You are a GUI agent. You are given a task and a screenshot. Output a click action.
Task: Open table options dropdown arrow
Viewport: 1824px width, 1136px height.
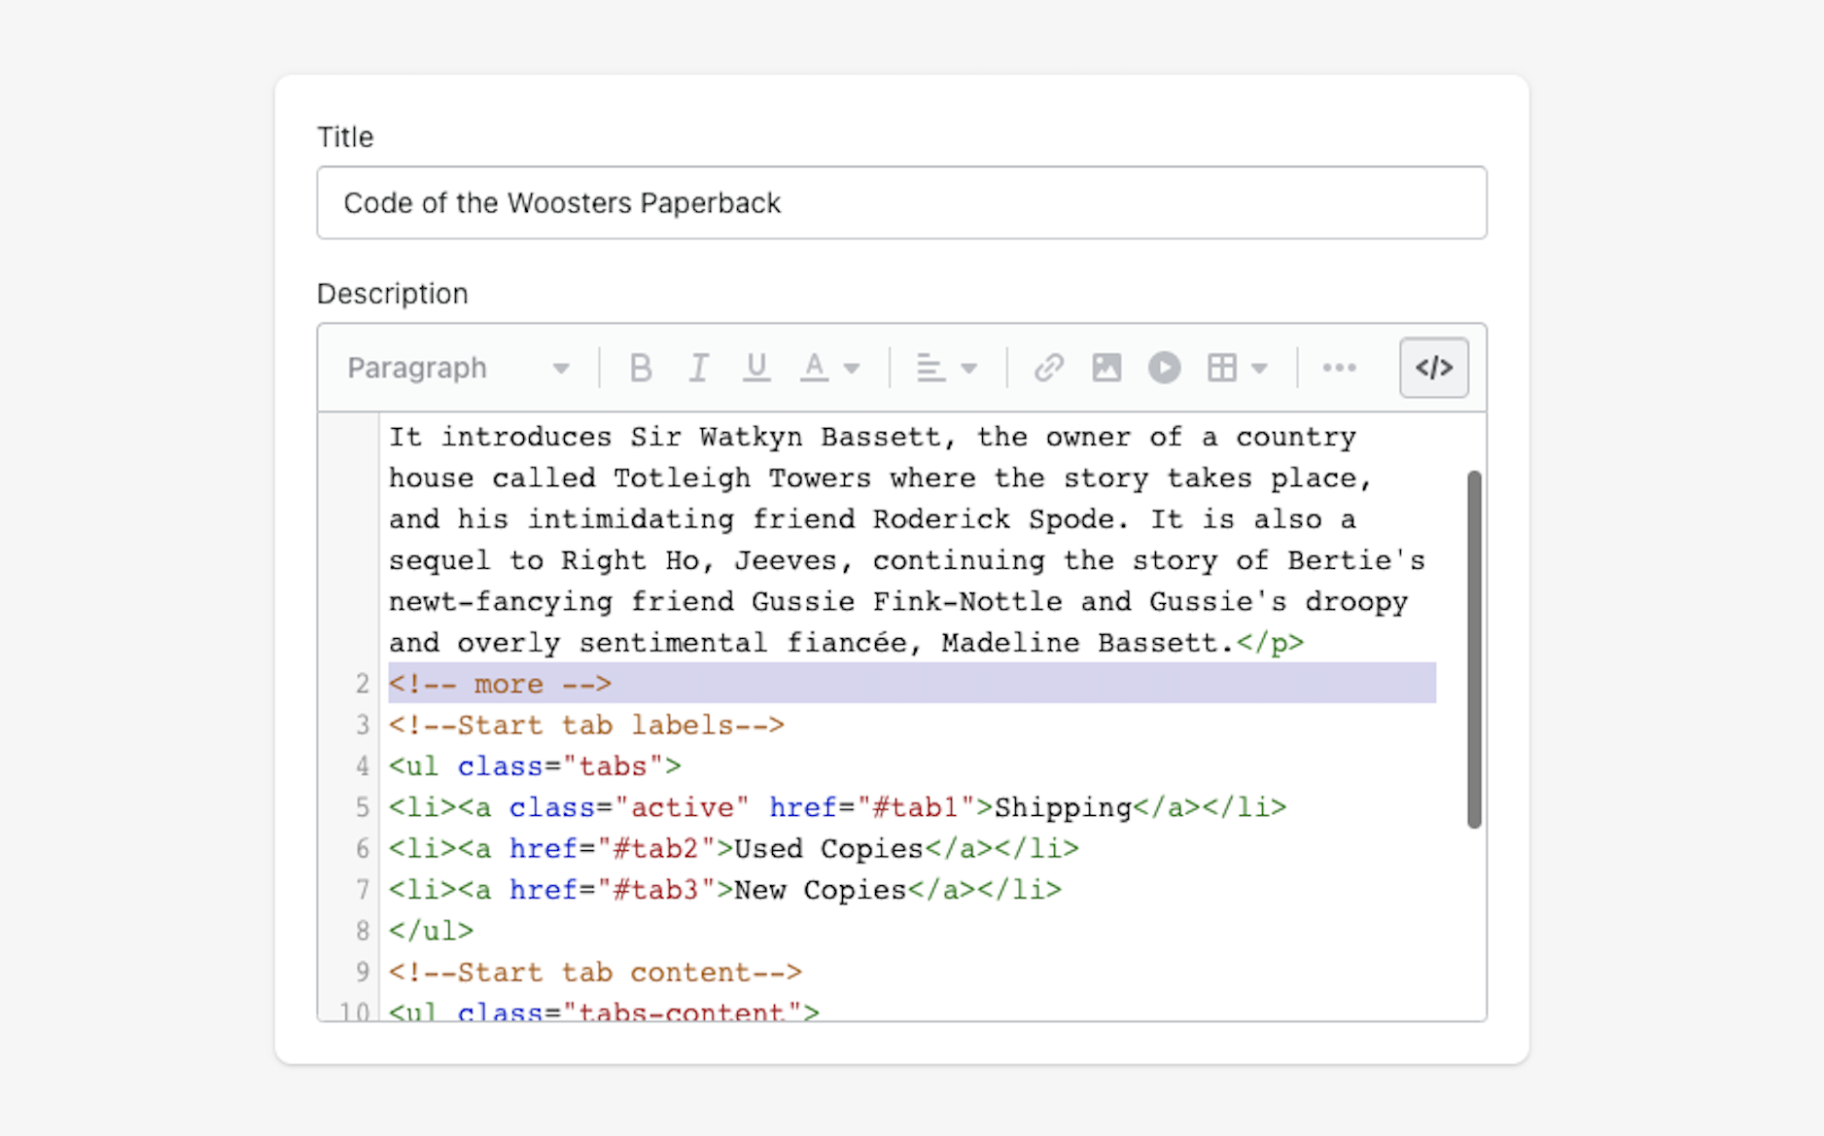click(1259, 369)
